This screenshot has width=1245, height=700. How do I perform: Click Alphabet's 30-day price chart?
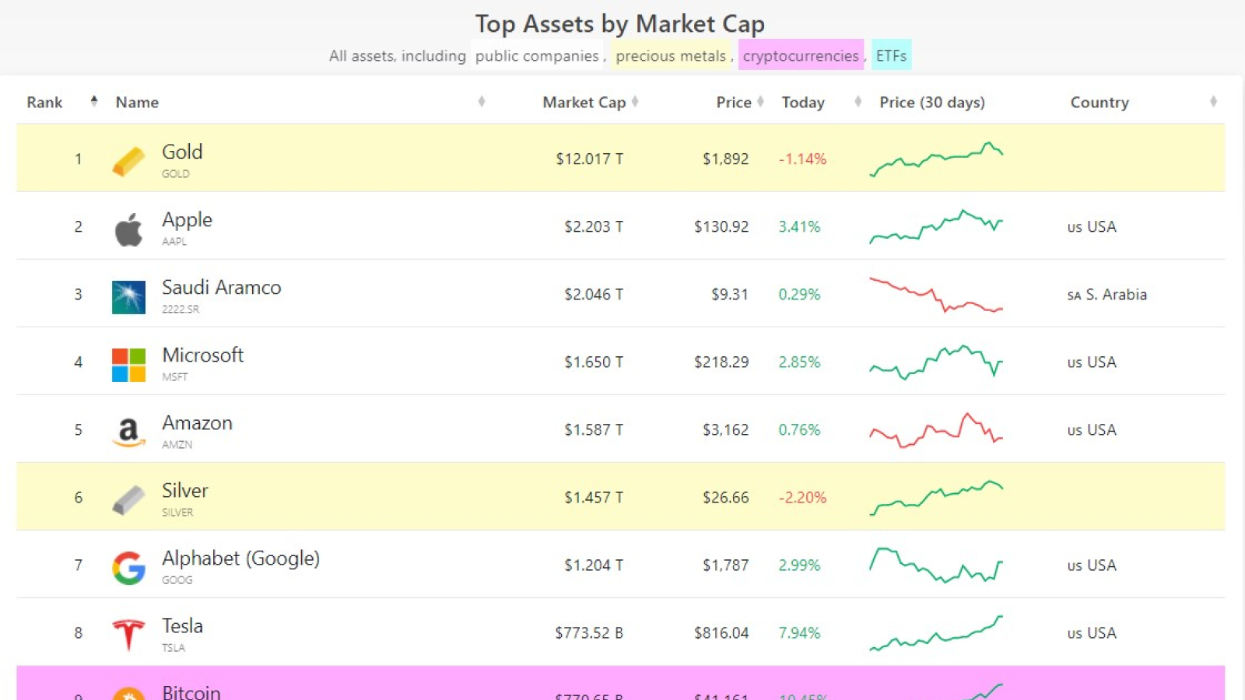pyautogui.click(x=936, y=565)
